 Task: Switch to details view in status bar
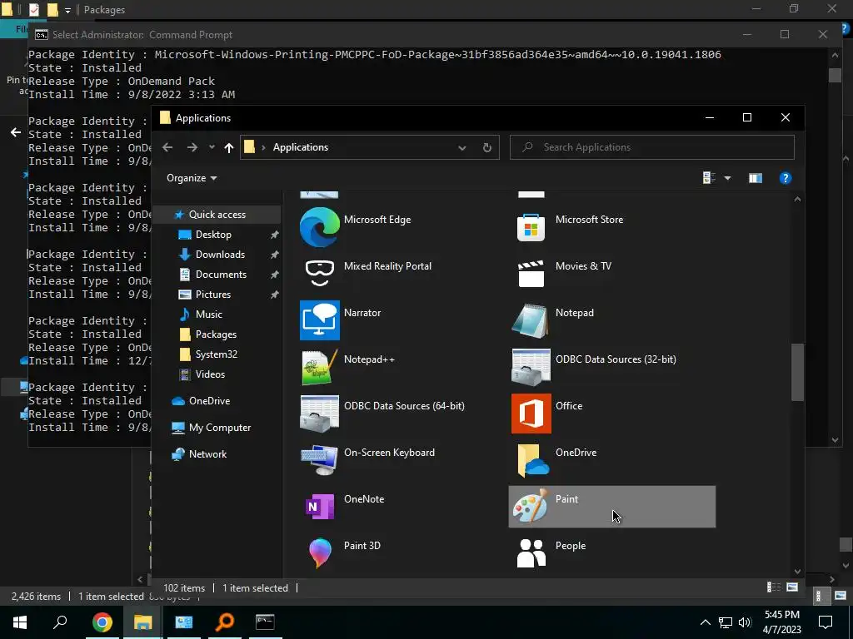tap(773, 587)
